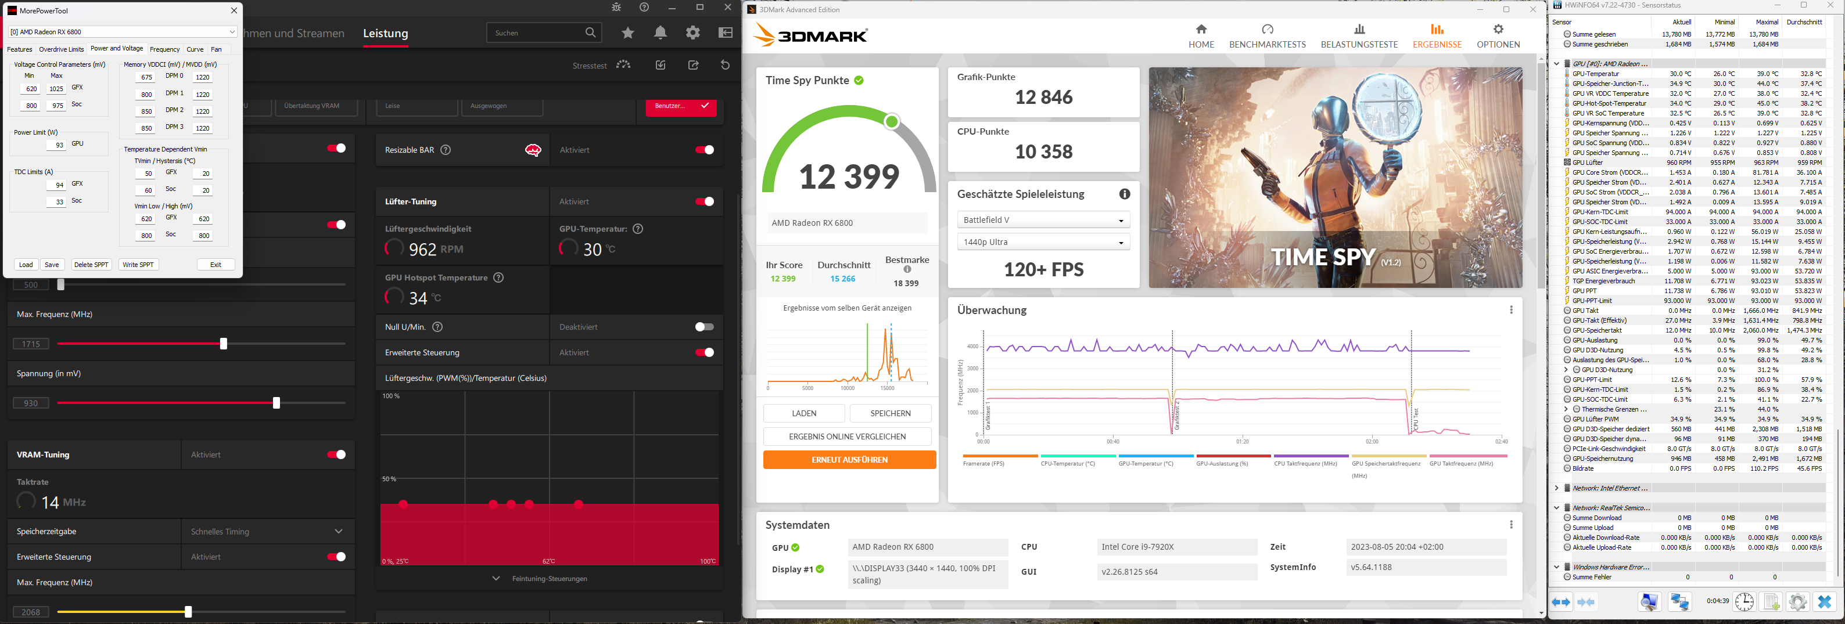The image size is (1845, 624).
Task: Collapse the GPU [#0]: AMD Radeon sensor group
Action: click(1557, 64)
